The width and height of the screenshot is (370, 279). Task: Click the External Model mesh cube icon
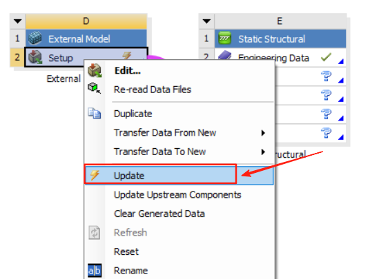point(35,39)
